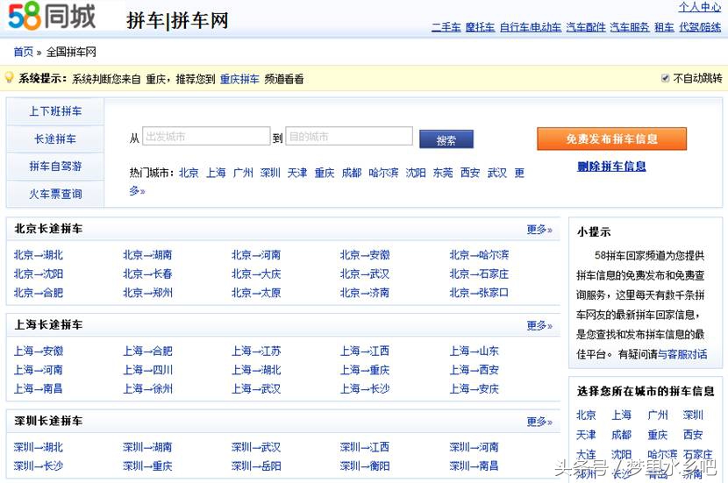Open 租车 in the top navigation

[664, 27]
